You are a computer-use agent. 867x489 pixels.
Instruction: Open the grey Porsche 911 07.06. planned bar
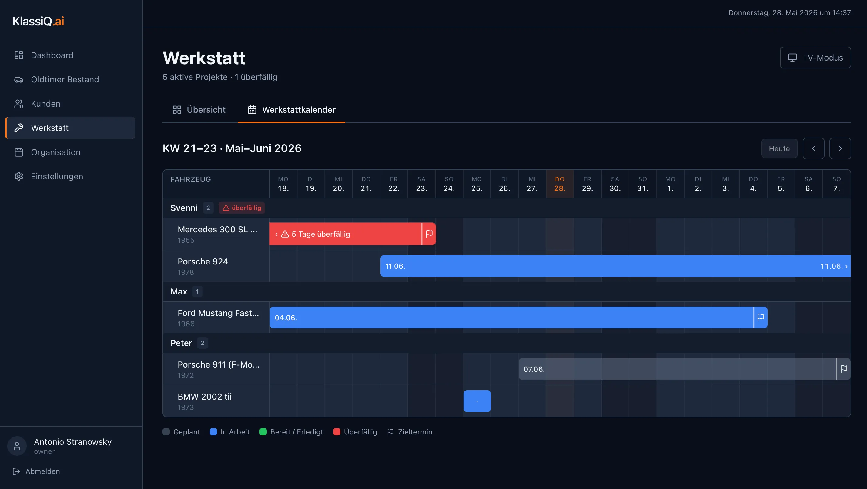point(684,369)
